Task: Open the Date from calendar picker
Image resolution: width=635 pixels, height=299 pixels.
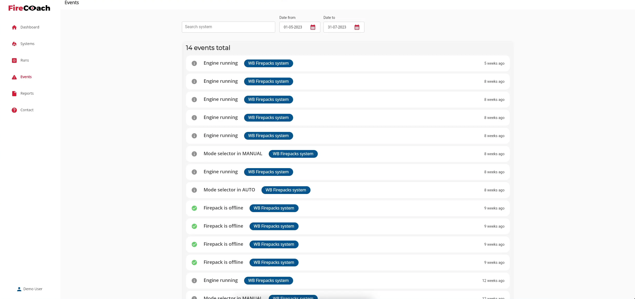Action: point(313,27)
